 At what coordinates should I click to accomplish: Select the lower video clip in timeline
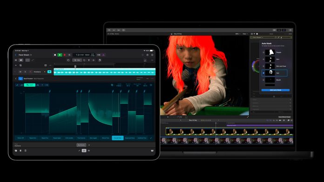click(x=227, y=140)
